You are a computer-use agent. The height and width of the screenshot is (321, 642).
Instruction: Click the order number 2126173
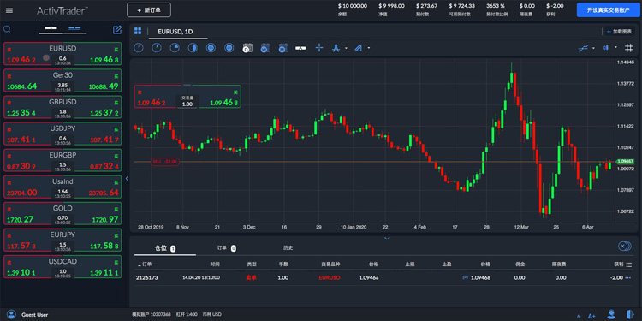coord(147,278)
